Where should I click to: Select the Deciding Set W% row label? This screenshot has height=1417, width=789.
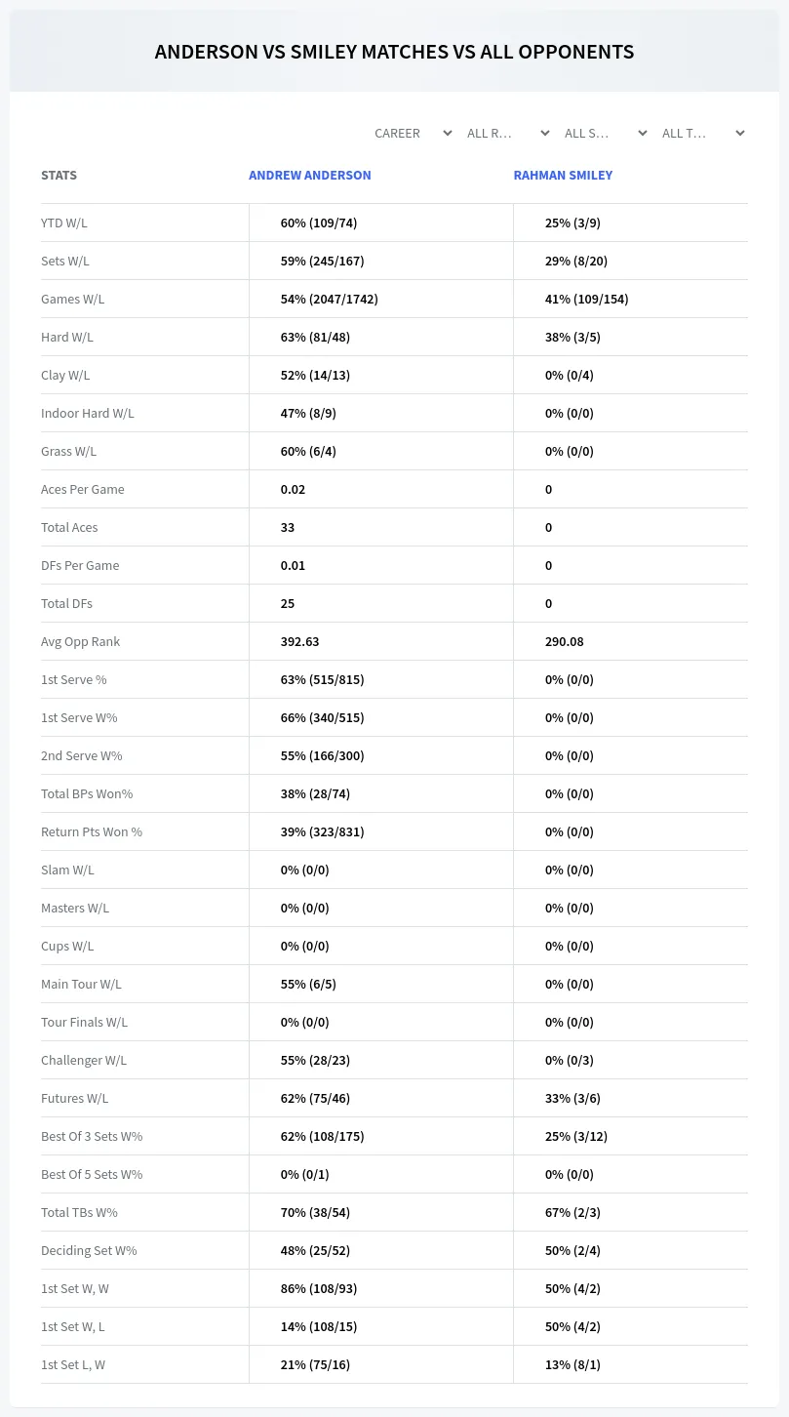click(89, 1251)
